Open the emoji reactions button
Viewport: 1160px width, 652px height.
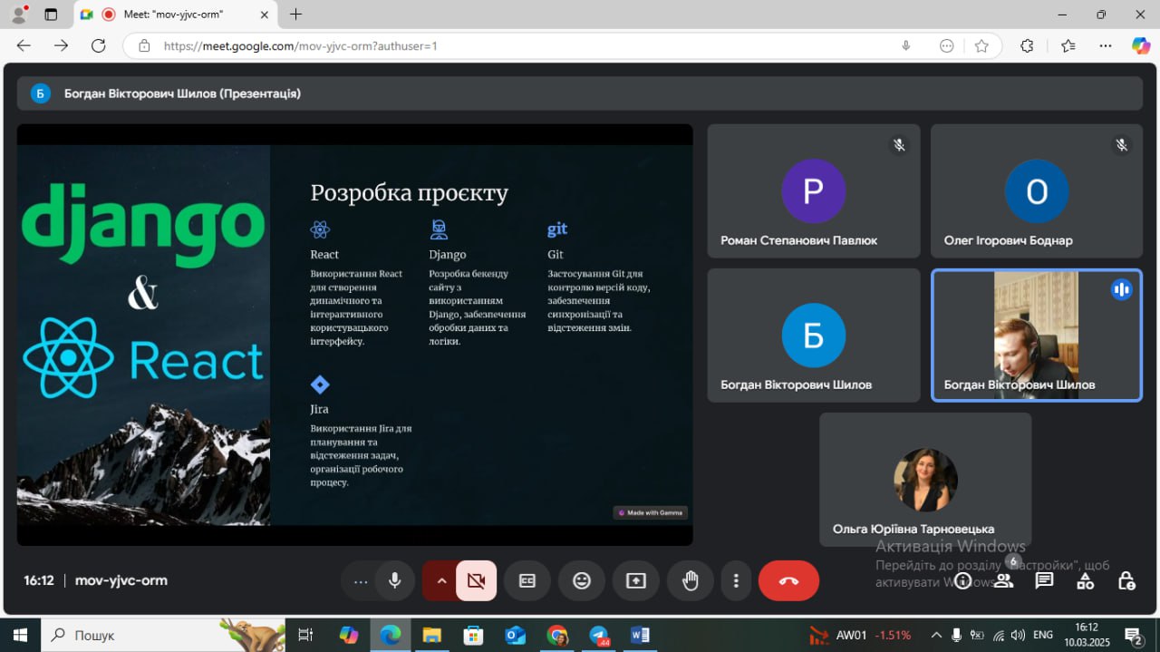(x=582, y=580)
